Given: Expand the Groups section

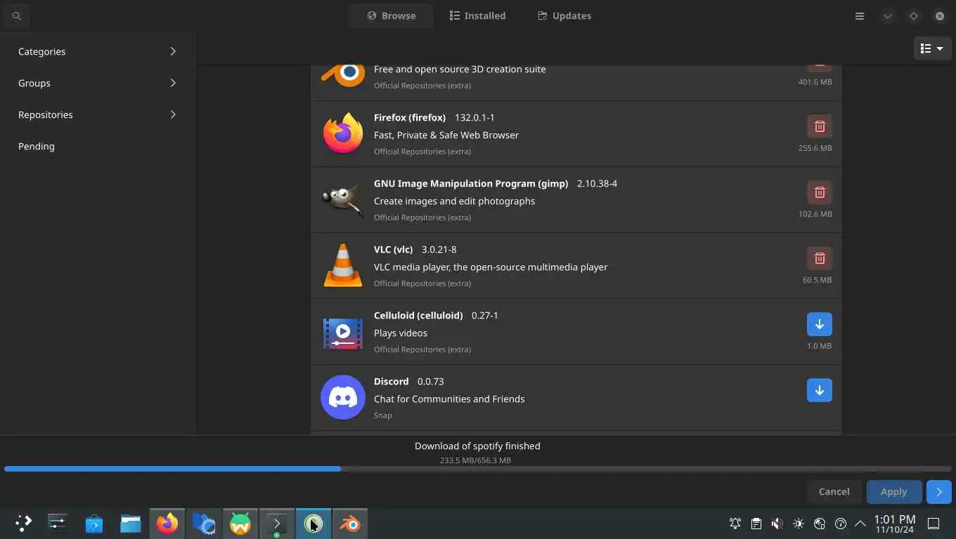Looking at the screenshot, I should pyautogui.click(x=97, y=83).
